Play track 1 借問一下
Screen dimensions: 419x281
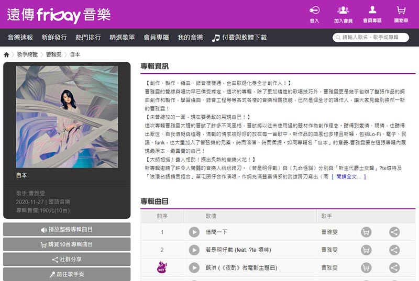(194, 232)
